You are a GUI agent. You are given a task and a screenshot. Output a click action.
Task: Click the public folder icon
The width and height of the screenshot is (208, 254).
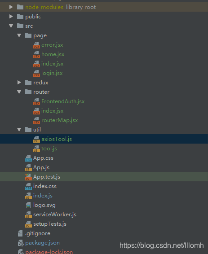click(x=20, y=16)
